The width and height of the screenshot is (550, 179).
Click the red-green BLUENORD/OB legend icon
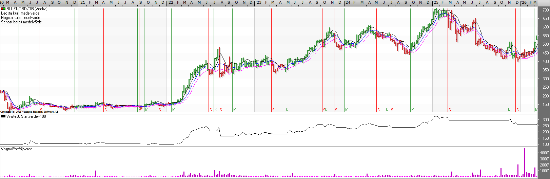[3, 9]
